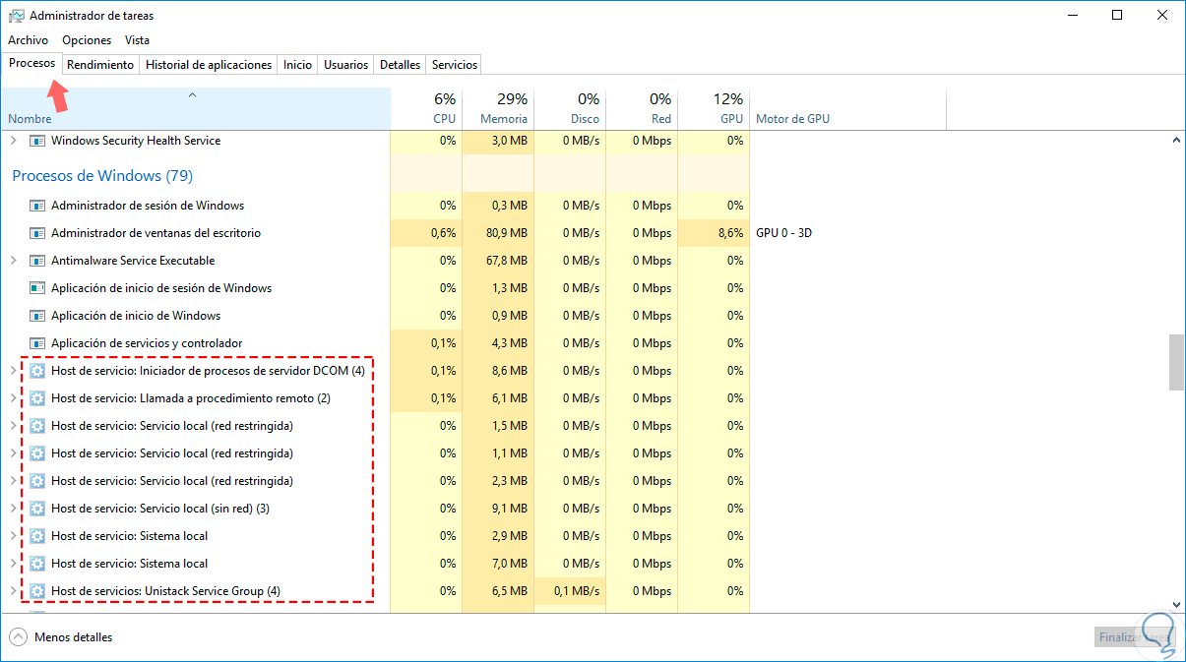Screen dimensions: 1186x662
Task: Collapse details with the Menos detalles arrow icon
Action: pyautogui.click(x=19, y=637)
